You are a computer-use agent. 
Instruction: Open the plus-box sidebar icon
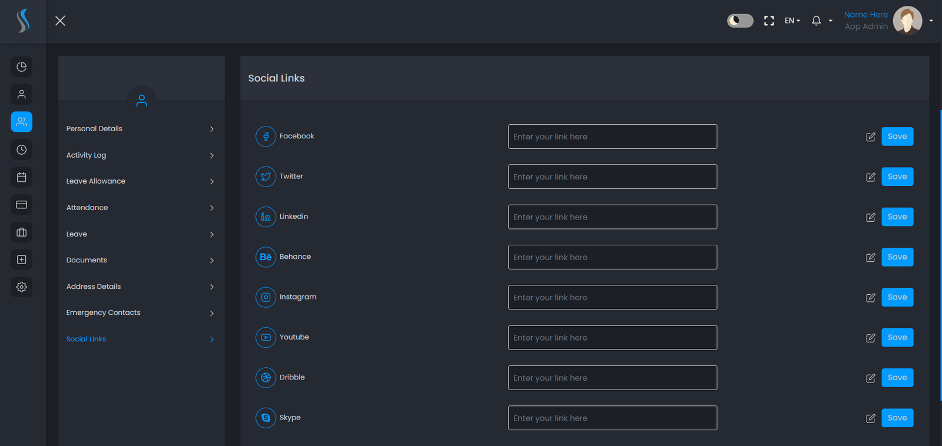(22, 259)
